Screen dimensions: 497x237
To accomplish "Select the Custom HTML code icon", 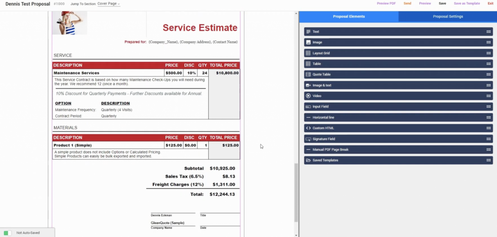I will click(x=308, y=128).
